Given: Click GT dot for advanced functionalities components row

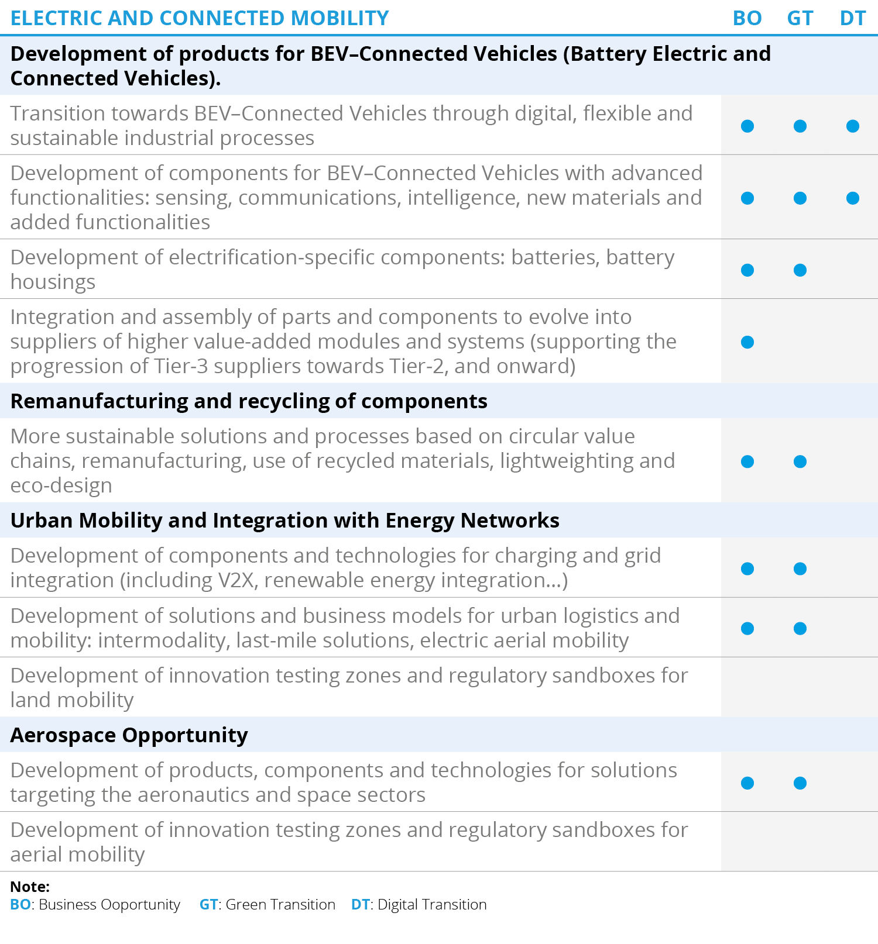Looking at the screenshot, I should (x=800, y=198).
